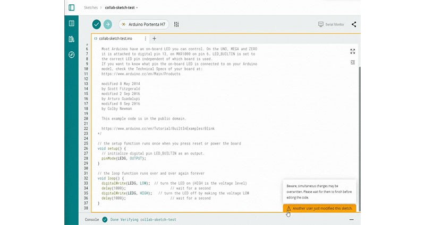425x225 pixels.
Task: Open the Libraries sidebar icon
Action: click(x=72, y=39)
